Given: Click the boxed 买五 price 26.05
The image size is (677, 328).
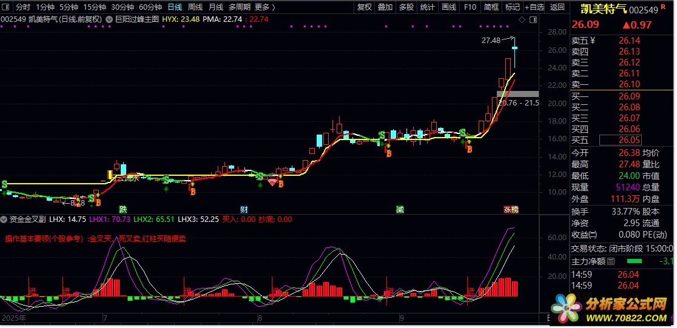Looking at the screenshot, I should pyautogui.click(x=621, y=140).
